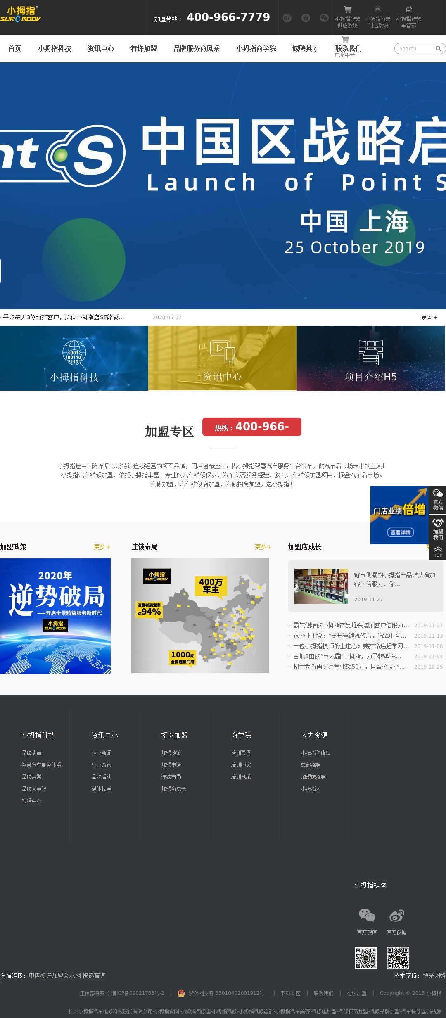Open the 特许加盟 nav menu
The image size is (446, 1018).
pyautogui.click(x=144, y=49)
